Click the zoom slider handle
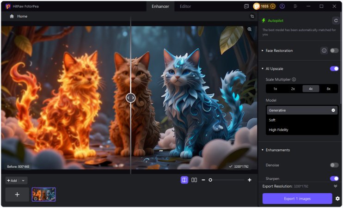Viewport: 343px width, 208px height. pos(210,180)
